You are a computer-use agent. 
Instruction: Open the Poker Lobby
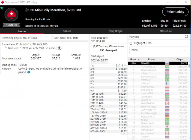pyautogui.click(x=175, y=12)
